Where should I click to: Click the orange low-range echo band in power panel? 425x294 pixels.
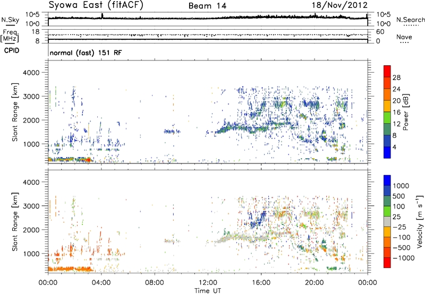[x=71, y=159]
